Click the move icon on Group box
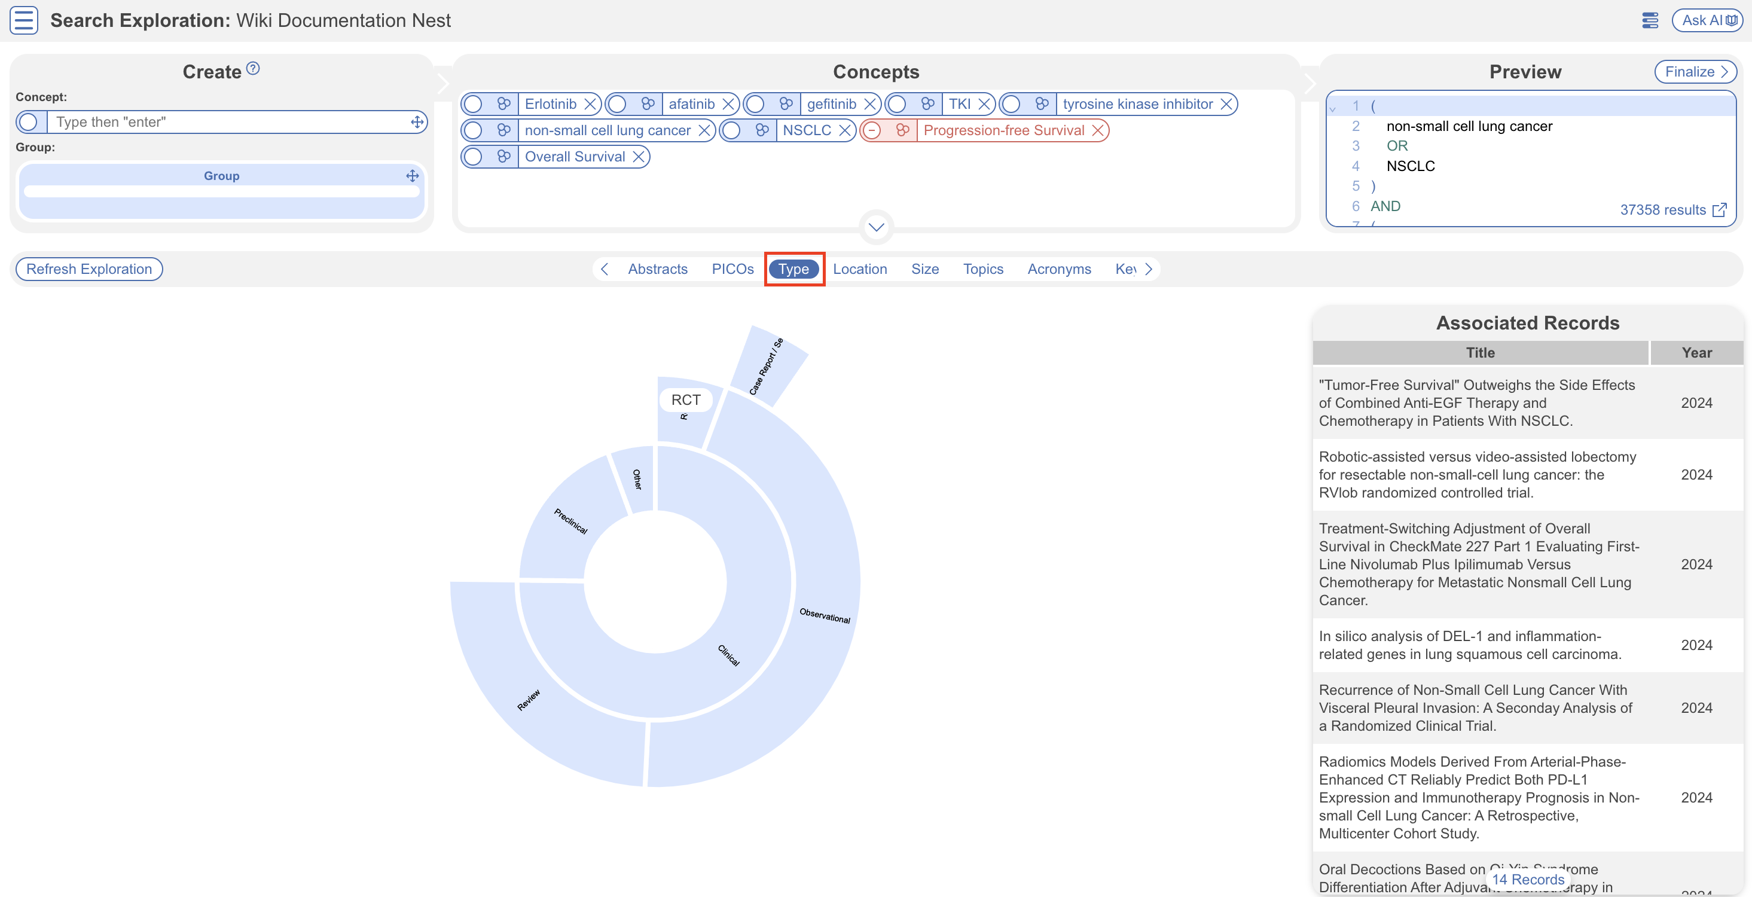The width and height of the screenshot is (1752, 897). [x=412, y=176]
